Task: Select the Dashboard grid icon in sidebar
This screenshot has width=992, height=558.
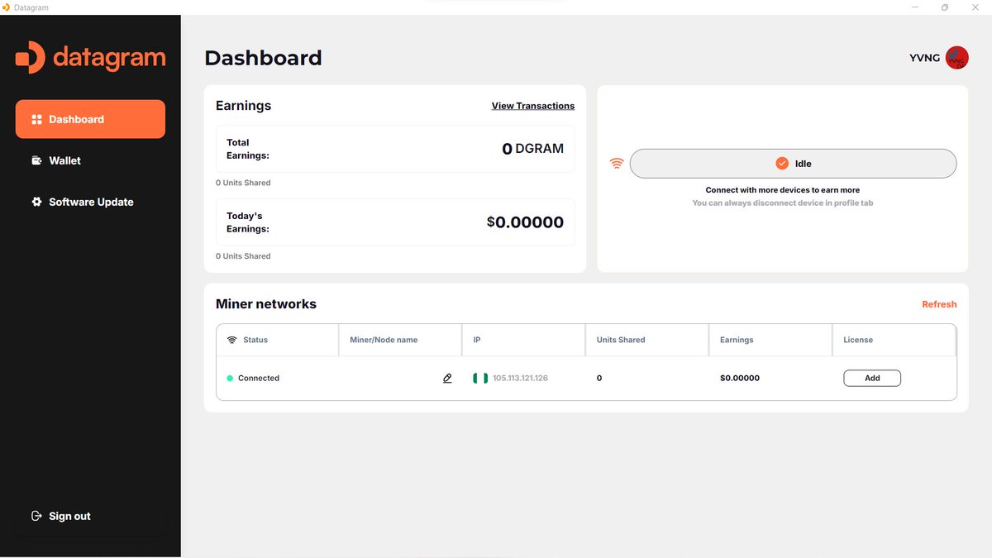Action: (36, 118)
